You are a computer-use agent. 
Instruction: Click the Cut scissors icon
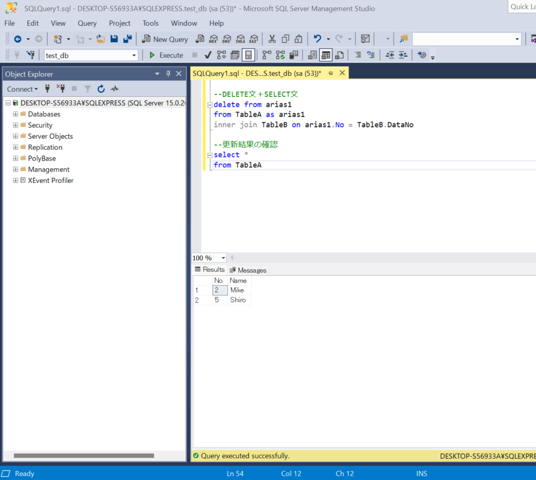tap(271, 39)
